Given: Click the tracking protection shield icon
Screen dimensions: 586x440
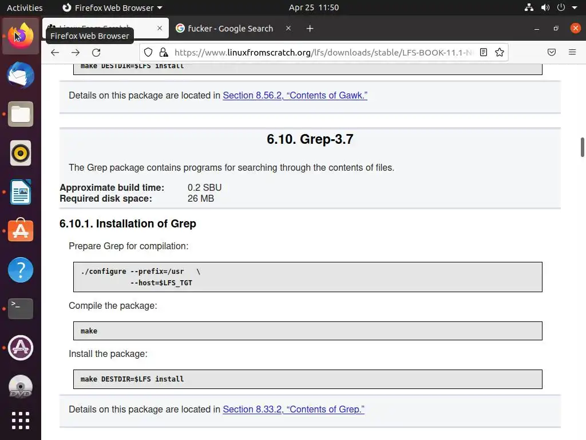Looking at the screenshot, I should (148, 52).
